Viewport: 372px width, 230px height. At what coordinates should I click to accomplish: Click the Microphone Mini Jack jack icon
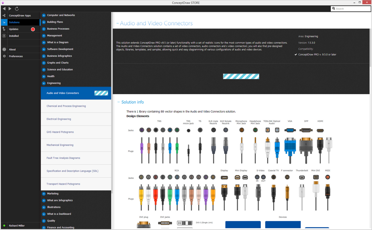tap(241, 130)
